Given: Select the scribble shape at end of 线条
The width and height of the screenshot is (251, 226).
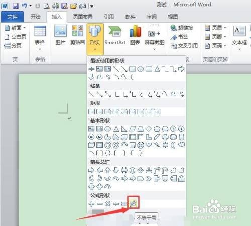Looking at the screenshot, I should pos(181,94).
